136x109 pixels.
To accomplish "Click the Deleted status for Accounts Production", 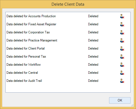I will (x=93, y=16).
